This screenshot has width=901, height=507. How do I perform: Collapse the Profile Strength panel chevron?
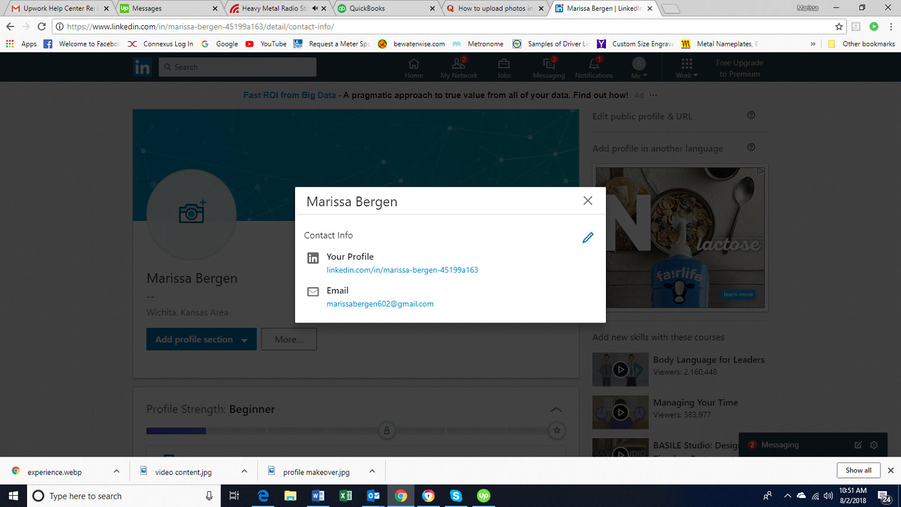coord(556,409)
